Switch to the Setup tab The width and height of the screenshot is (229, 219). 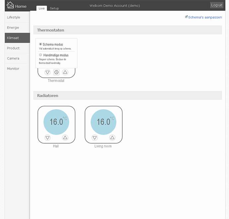54,8
